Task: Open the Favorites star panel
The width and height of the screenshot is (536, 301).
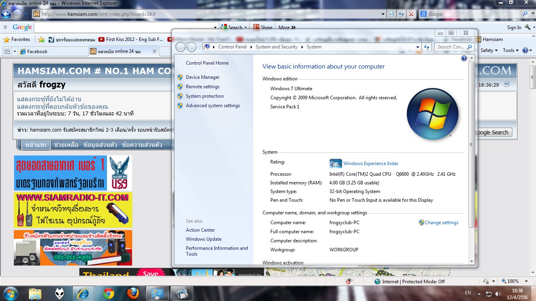Action: [x=17, y=39]
